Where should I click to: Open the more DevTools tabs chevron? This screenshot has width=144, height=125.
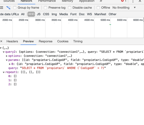[x=101, y=1]
